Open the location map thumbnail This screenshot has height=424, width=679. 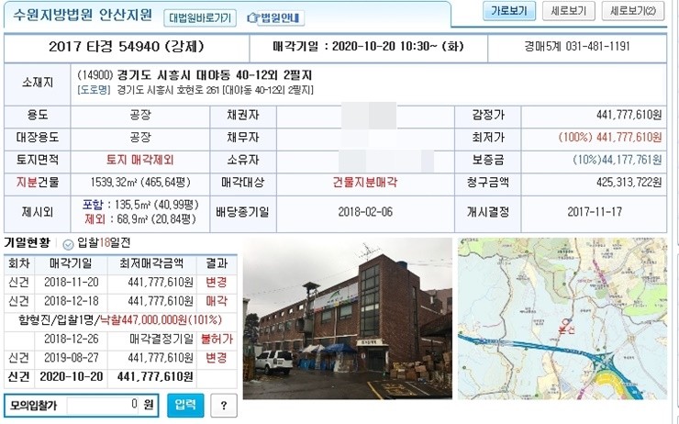(x=562, y=318)
